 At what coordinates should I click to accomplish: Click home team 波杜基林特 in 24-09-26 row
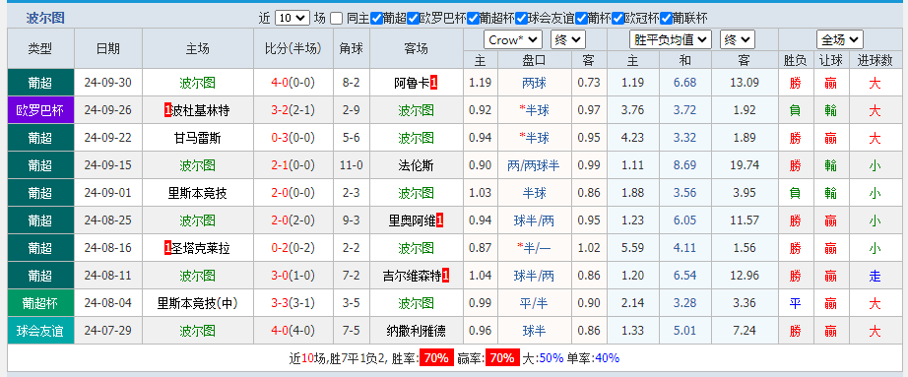pos(201,110)
